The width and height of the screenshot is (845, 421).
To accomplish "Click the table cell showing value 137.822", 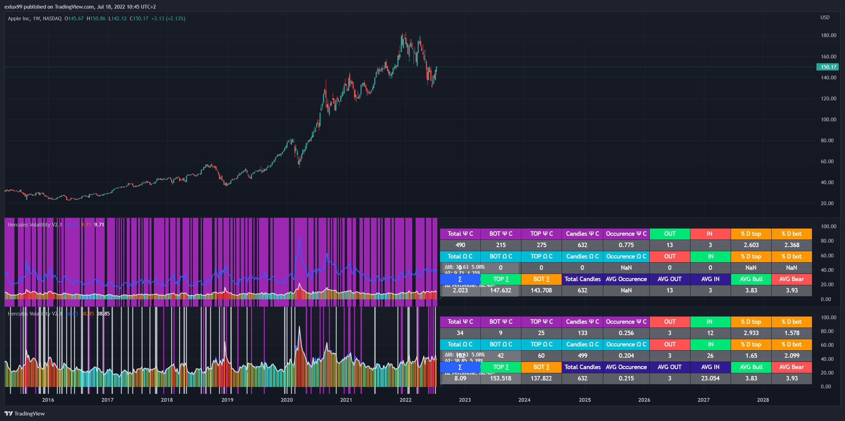I will point(541,378).
